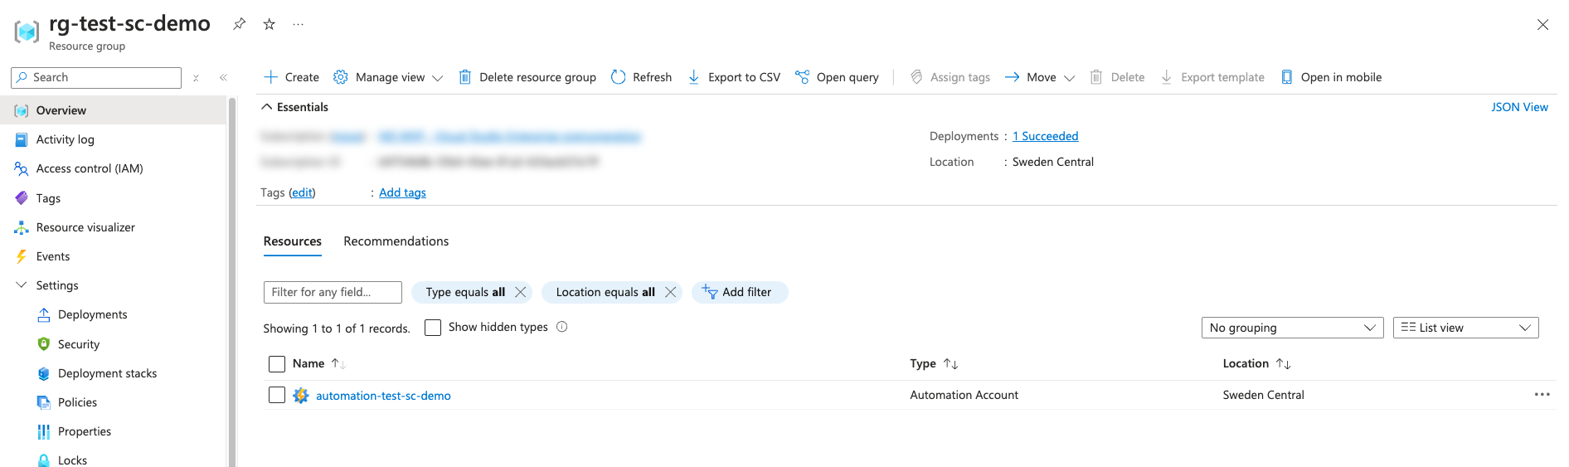Remove the Location equals all filter
The height and width of the screenshot is (467, 1569).
pyautogui.click(x=671, y=292)
